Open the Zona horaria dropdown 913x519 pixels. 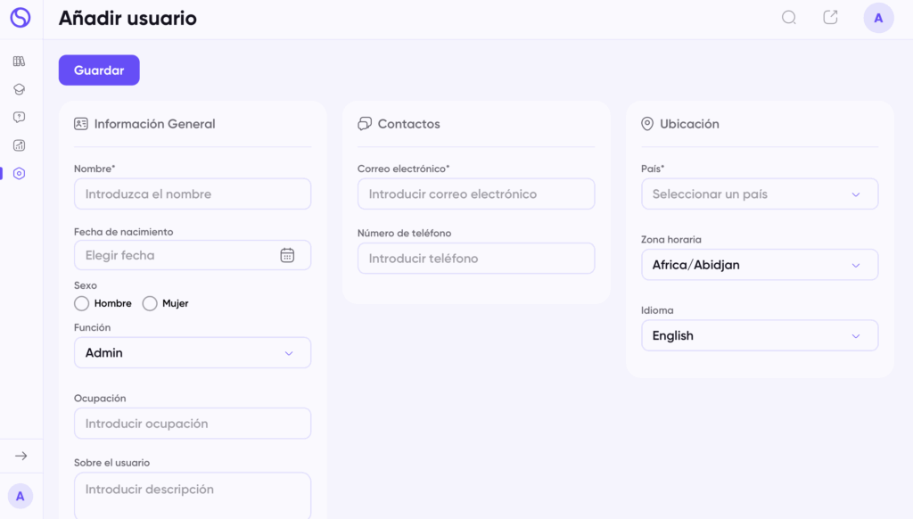point(760,265)
